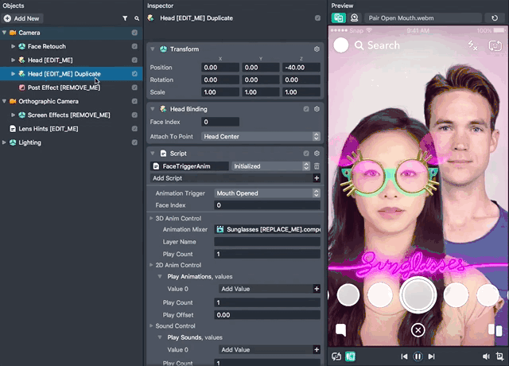Click the filter icon in the Objects panel

(125, 18)
